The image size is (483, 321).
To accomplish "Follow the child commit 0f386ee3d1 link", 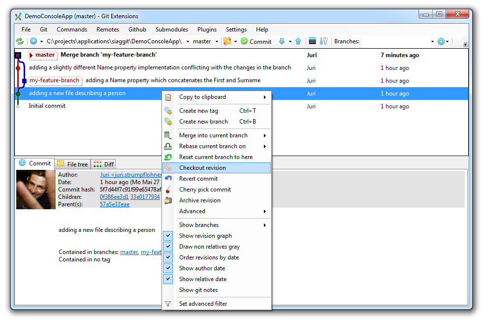I will pos(114,197).
